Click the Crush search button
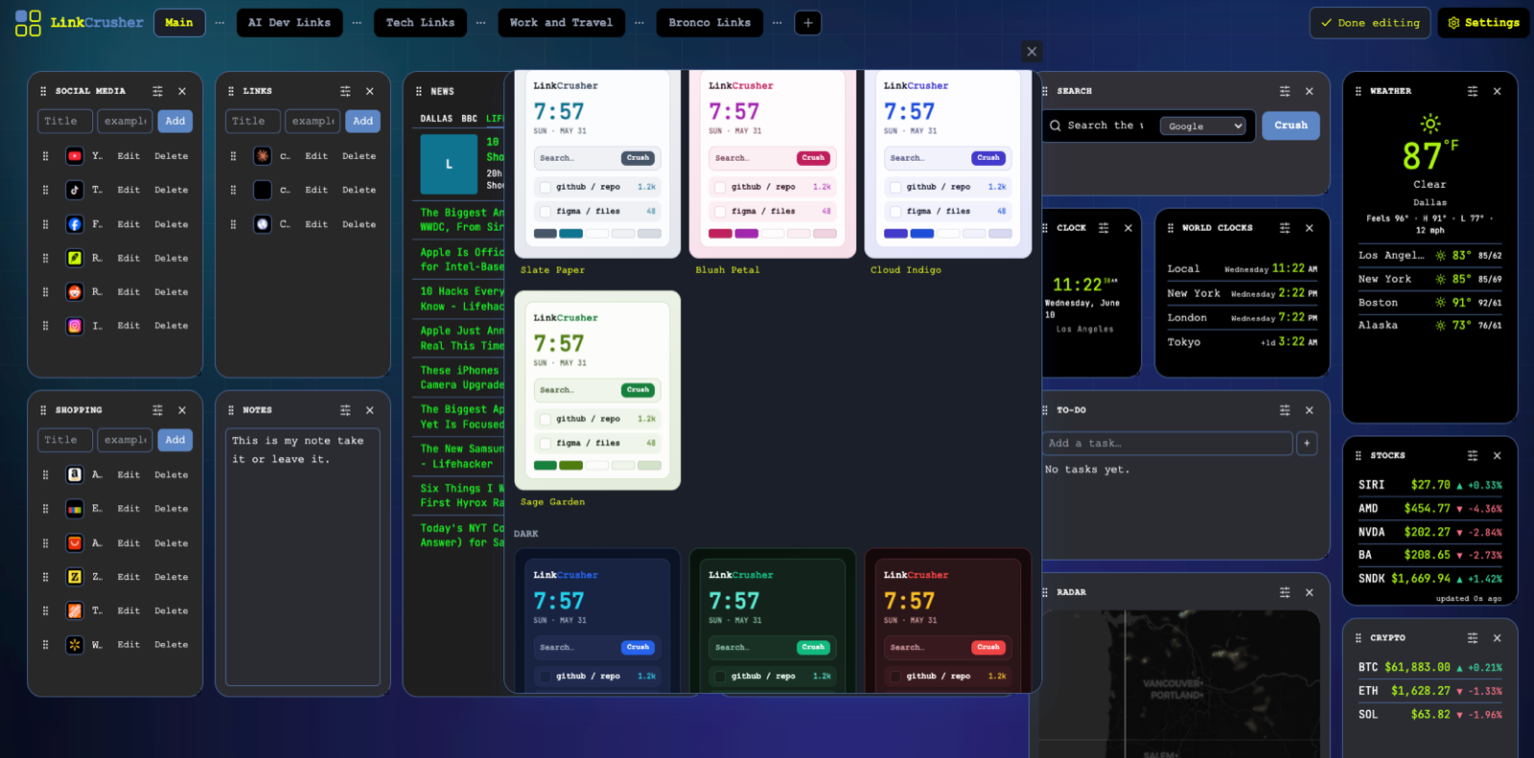Image resolution: width=1534 pixels, height=758 pixels. click(1290, 126)
